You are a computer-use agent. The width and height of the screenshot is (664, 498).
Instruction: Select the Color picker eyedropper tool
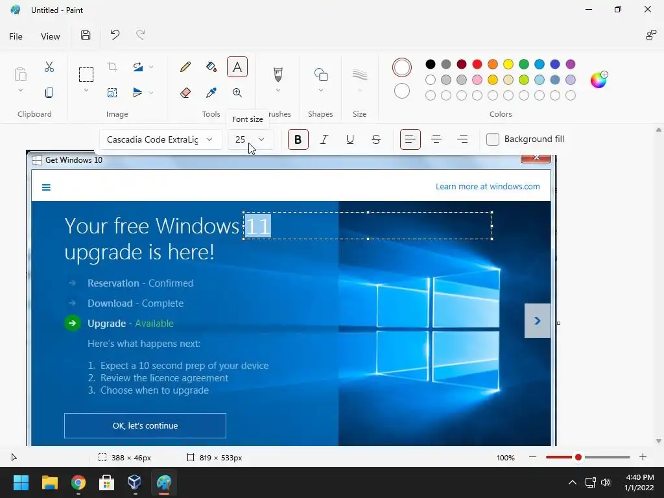pyautogui.click(x=211, y=93)
